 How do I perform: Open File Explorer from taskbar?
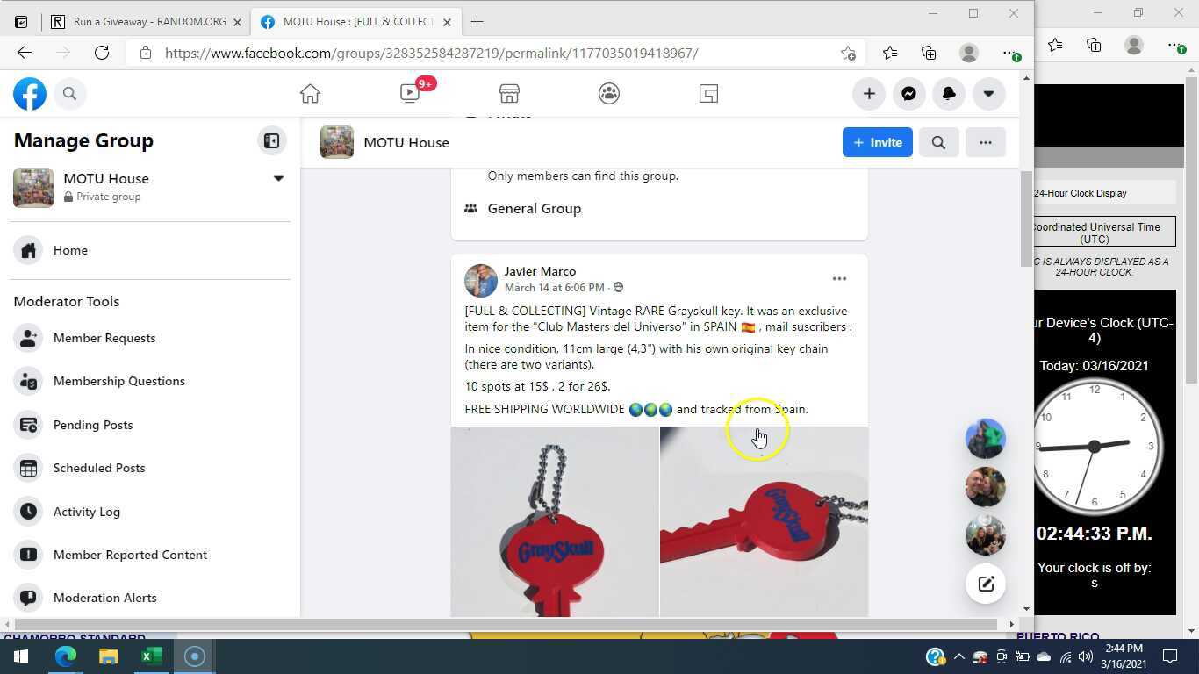(x=108, y=656)
